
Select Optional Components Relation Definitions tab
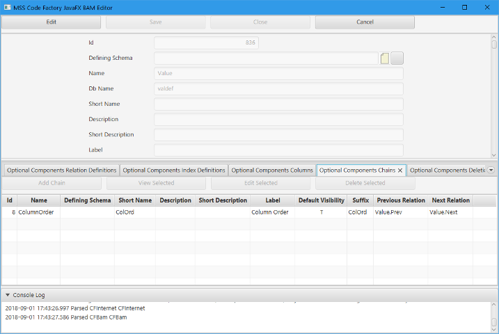point(62,170)
